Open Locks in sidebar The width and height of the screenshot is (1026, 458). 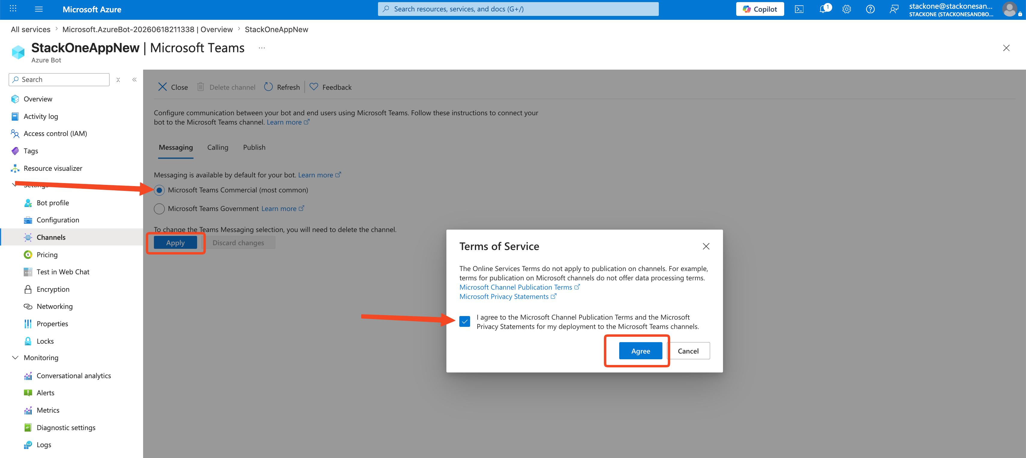pos(45,341)
